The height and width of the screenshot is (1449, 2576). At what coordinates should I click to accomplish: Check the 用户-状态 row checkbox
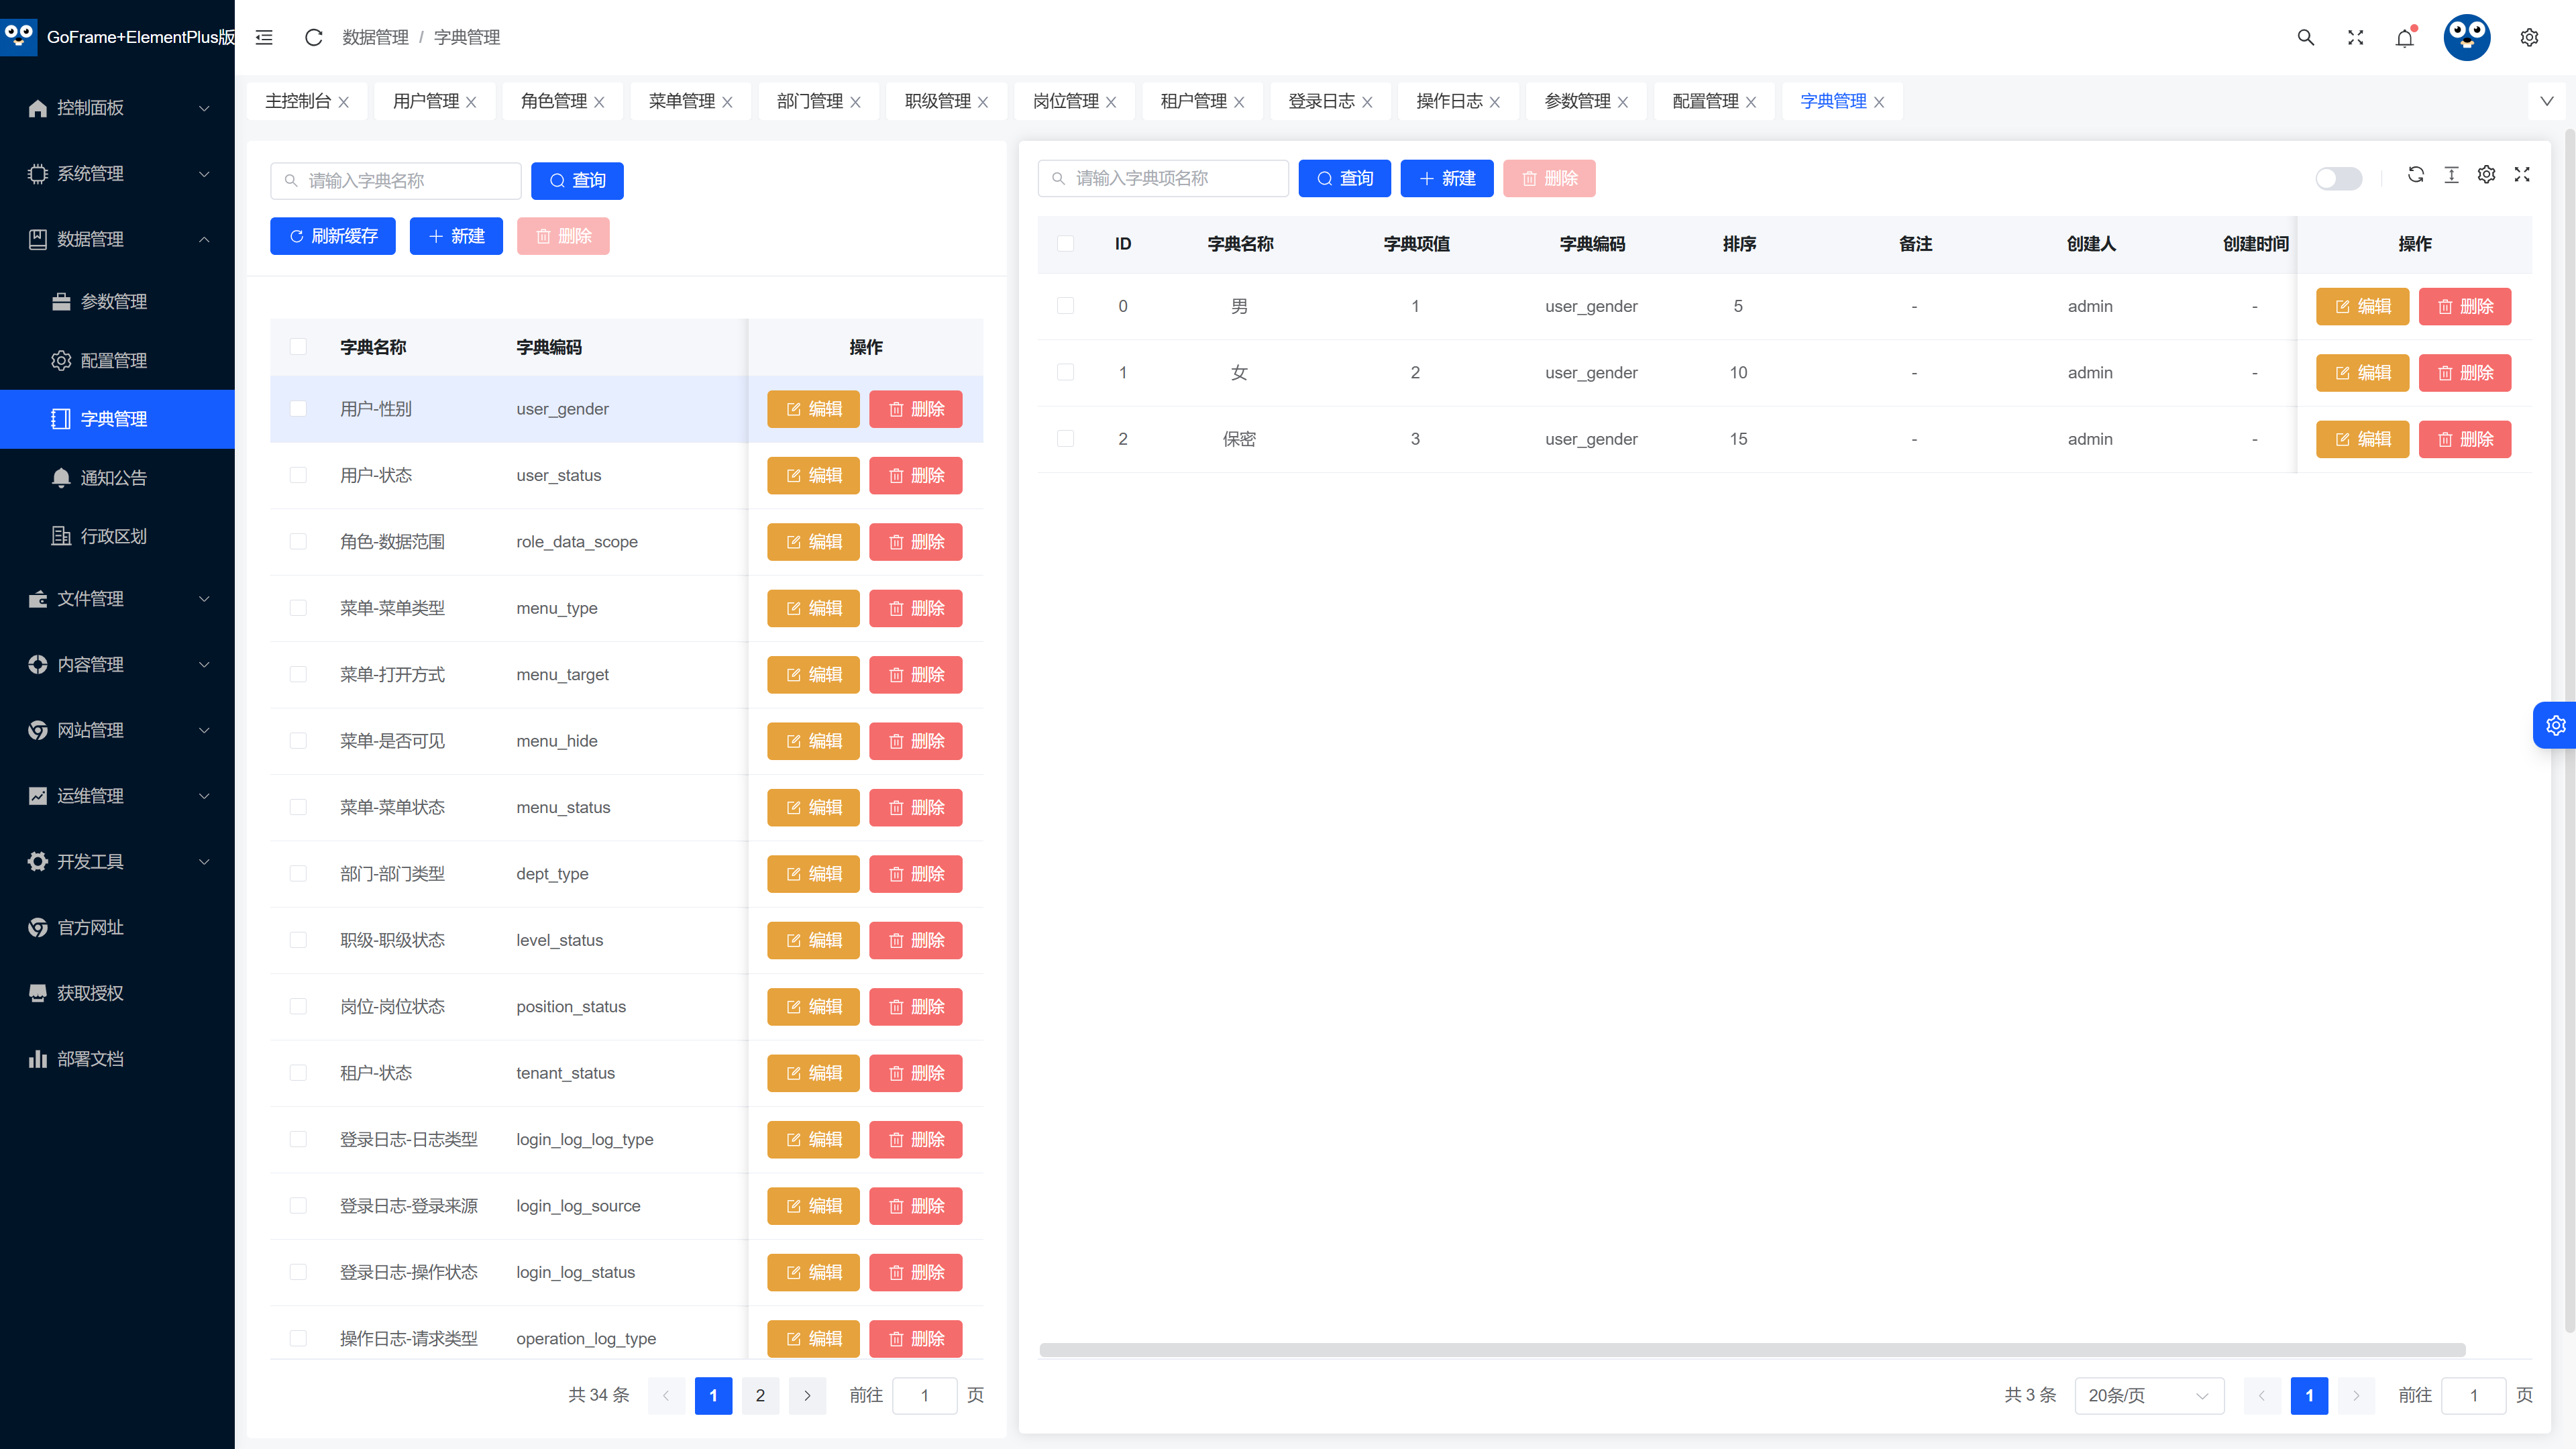(x=298, y=475)
